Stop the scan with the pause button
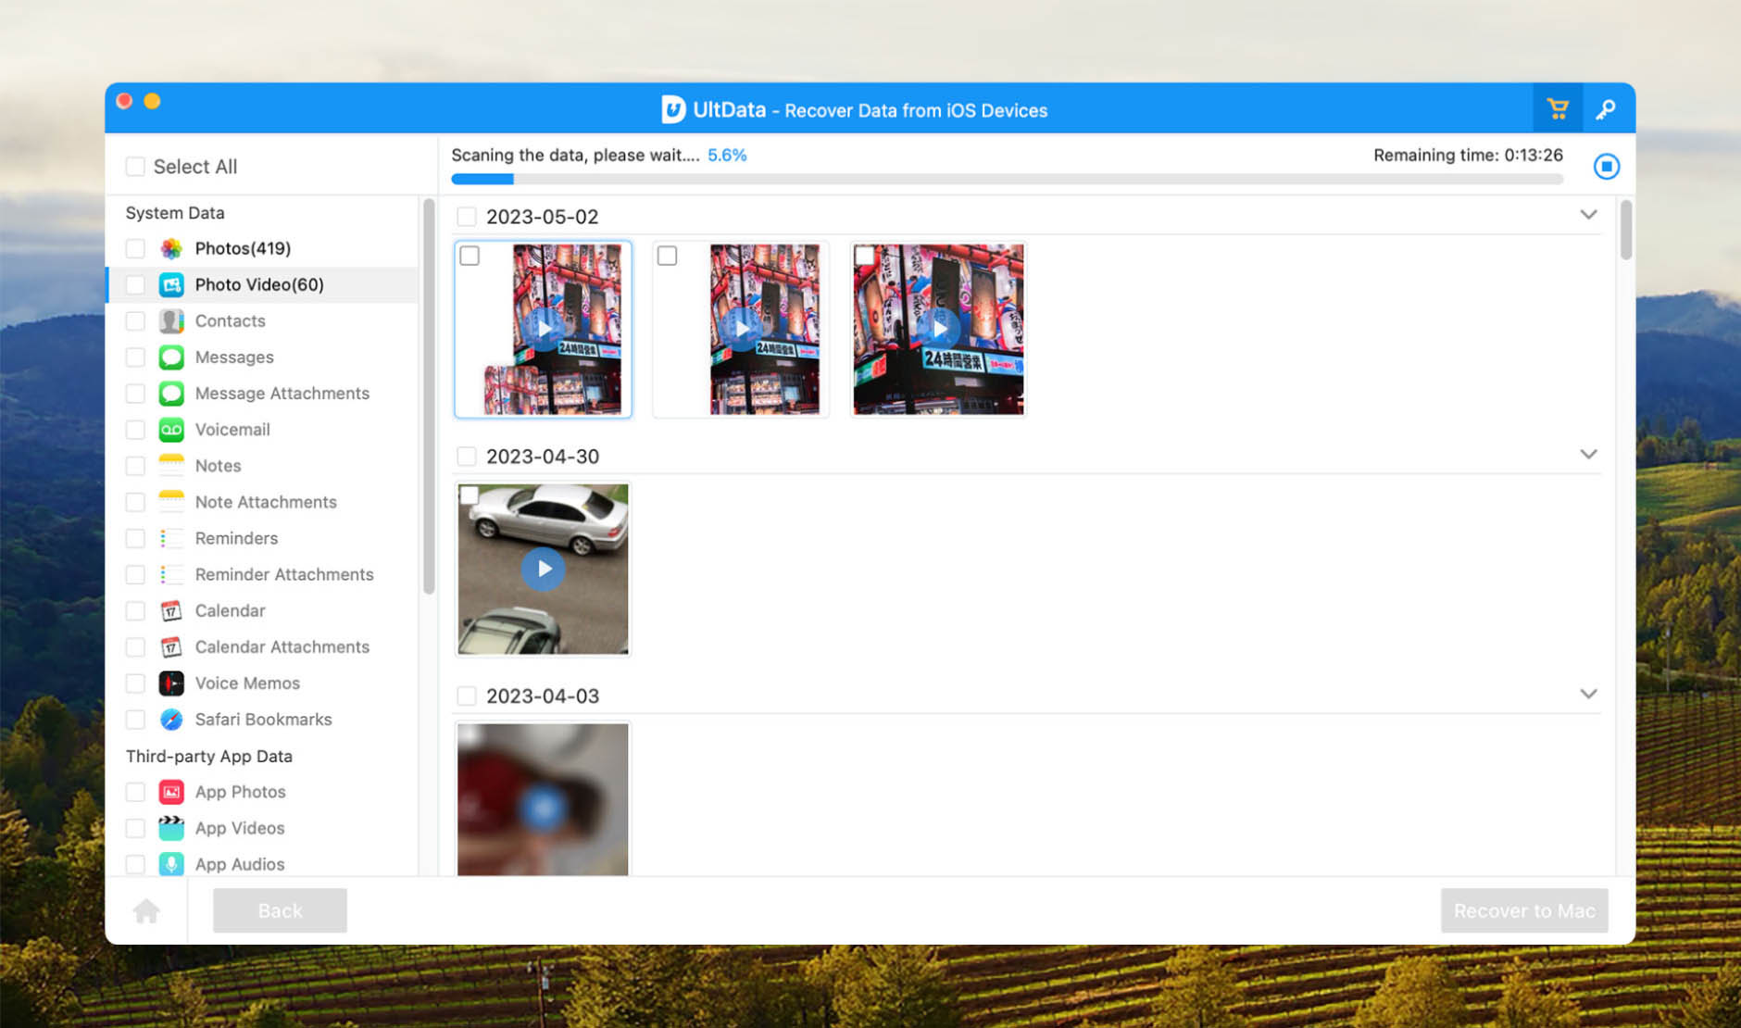Image resolution: width=1741 pixels, height=1028 pixels. pyautogui.click(x=1608, y=166)
